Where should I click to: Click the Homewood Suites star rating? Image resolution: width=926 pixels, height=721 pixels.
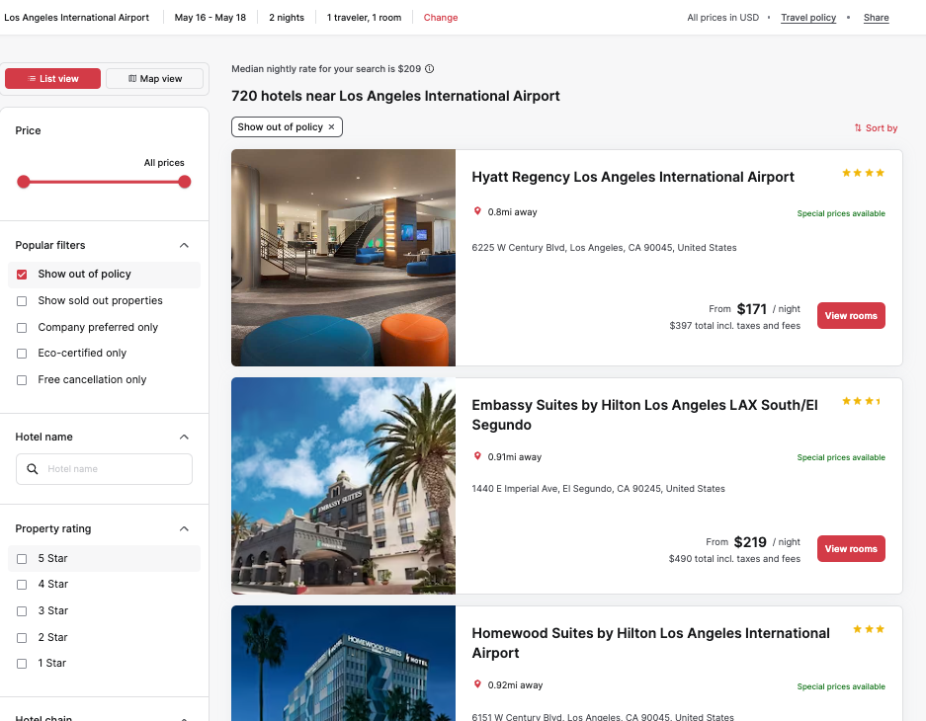[869, 629]
